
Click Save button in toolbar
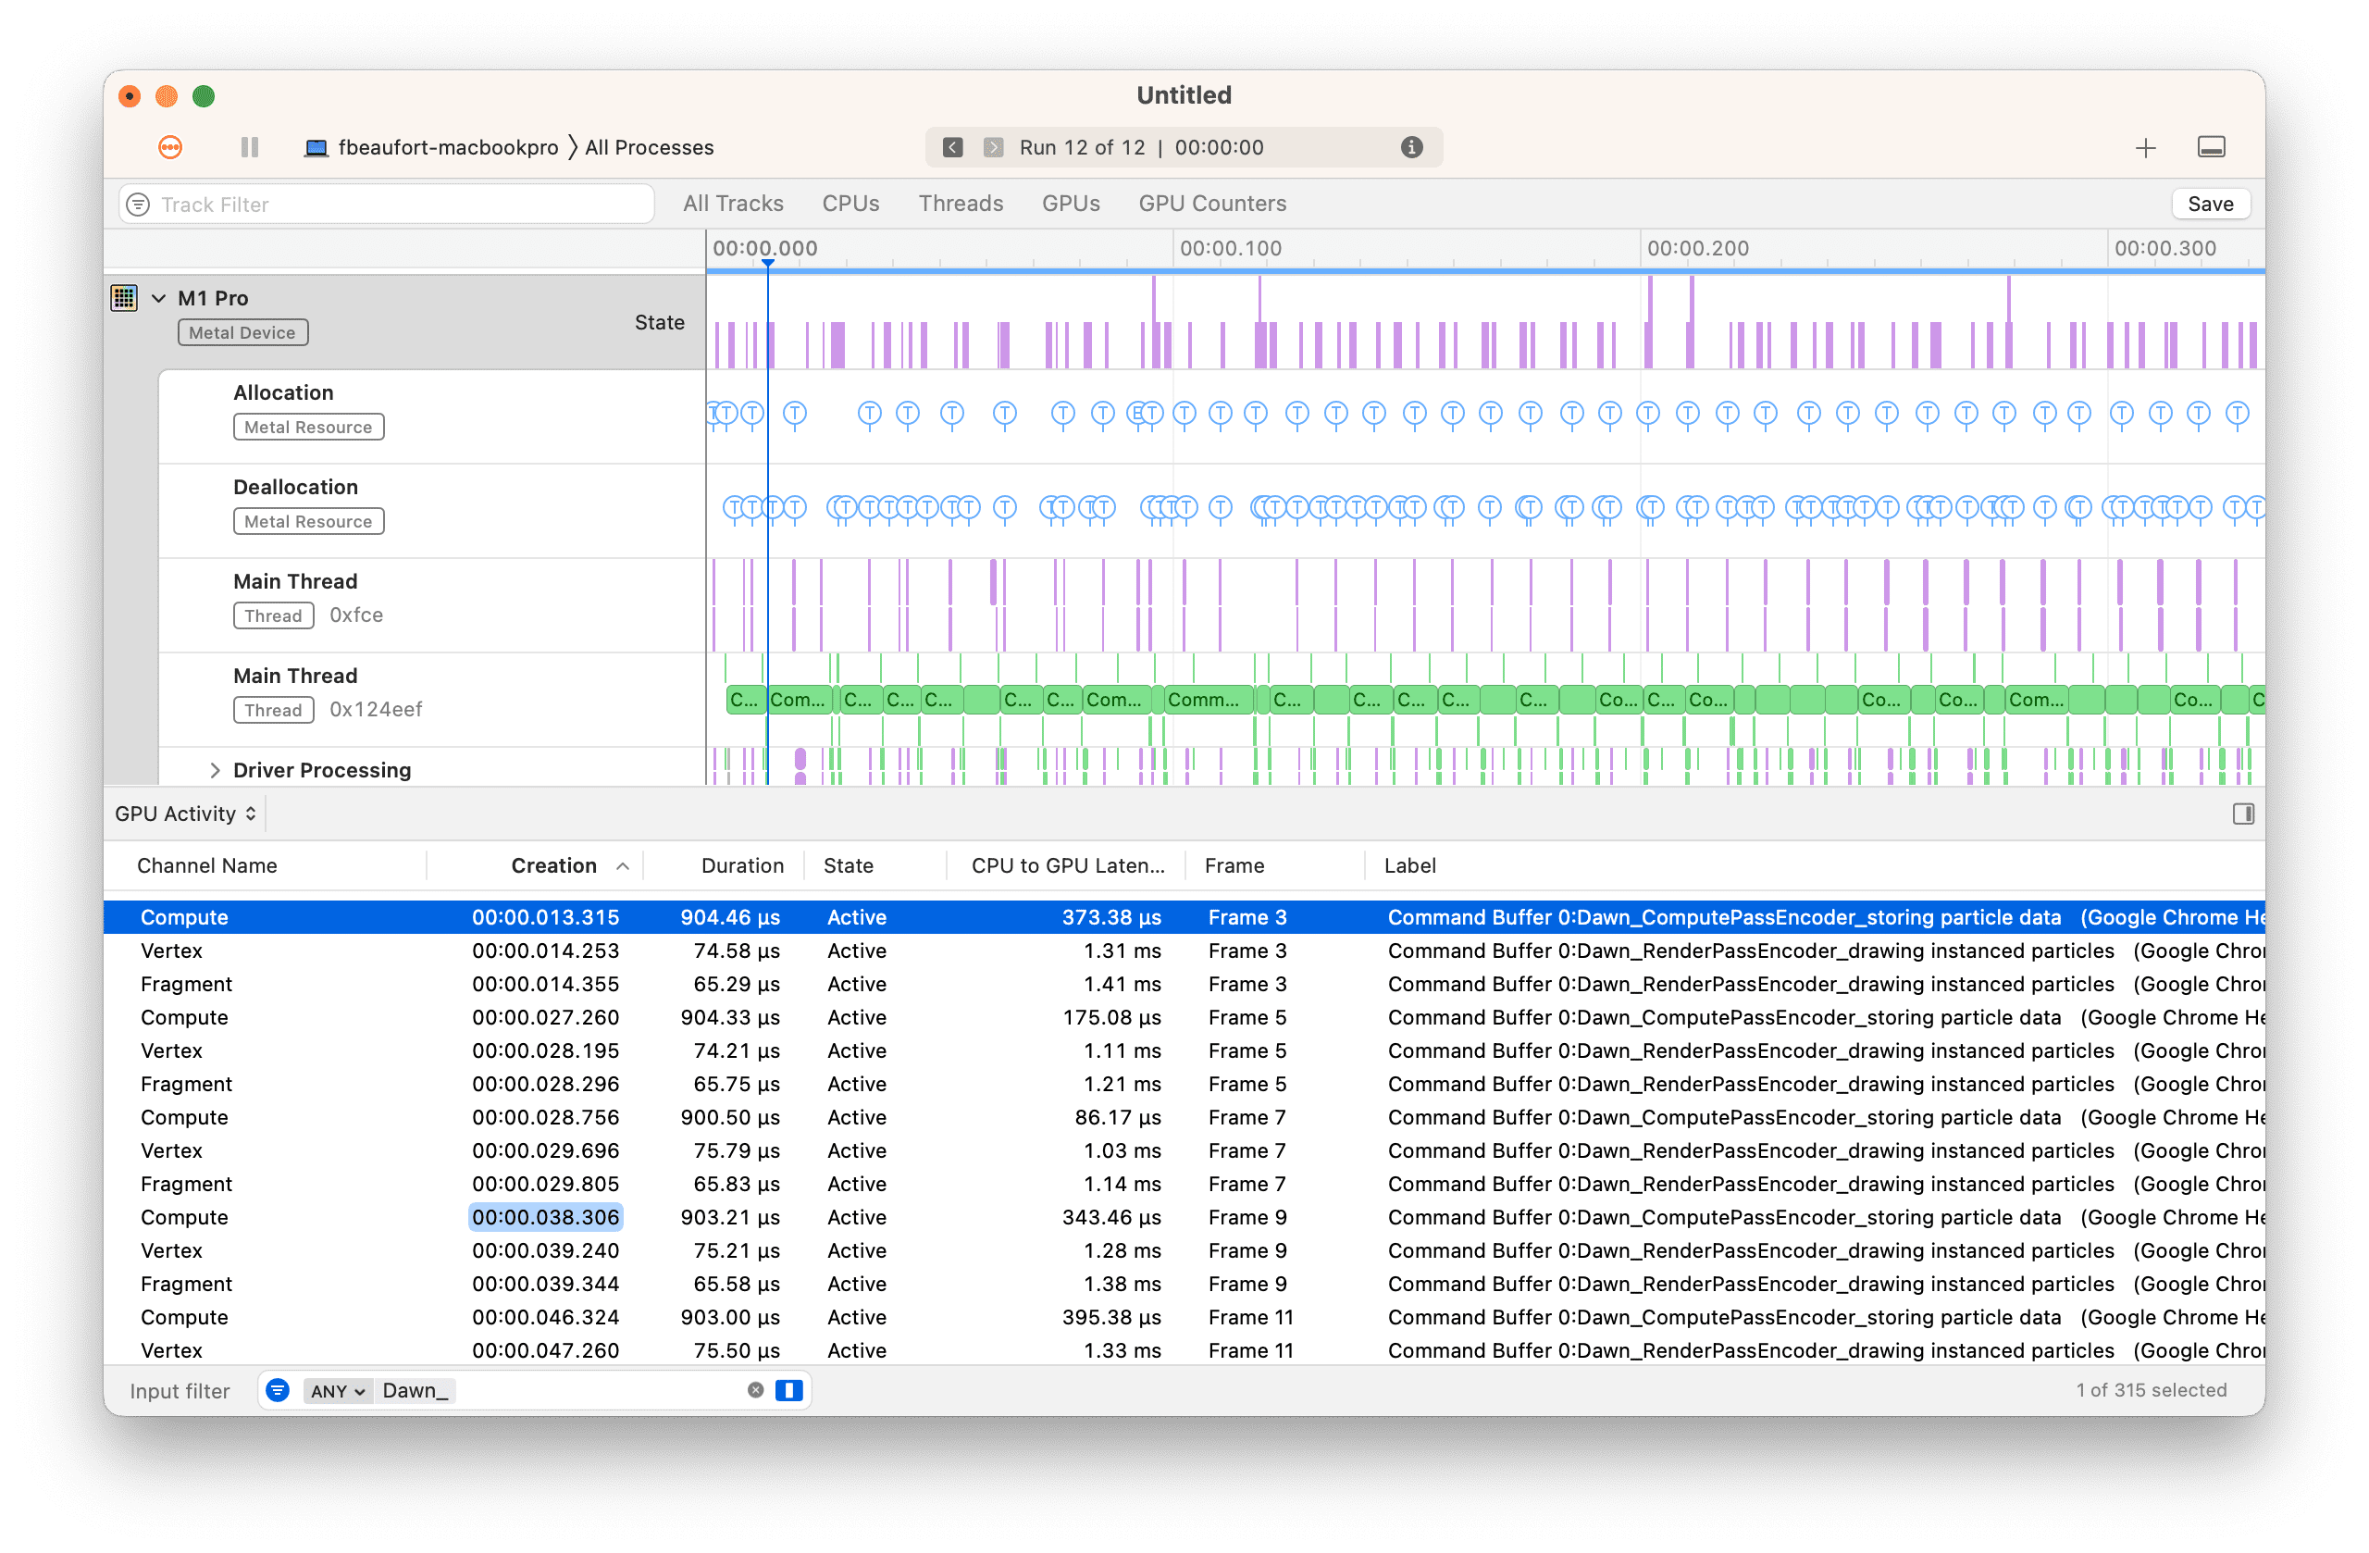click(2212, 205)
